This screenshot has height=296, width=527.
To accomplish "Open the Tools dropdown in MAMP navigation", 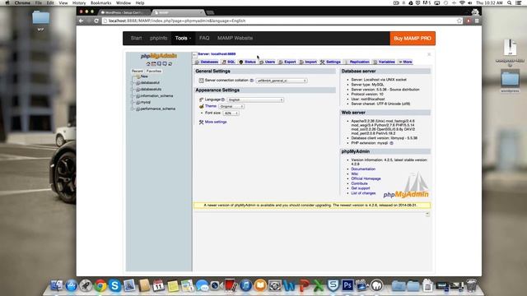I will (183, 39).
